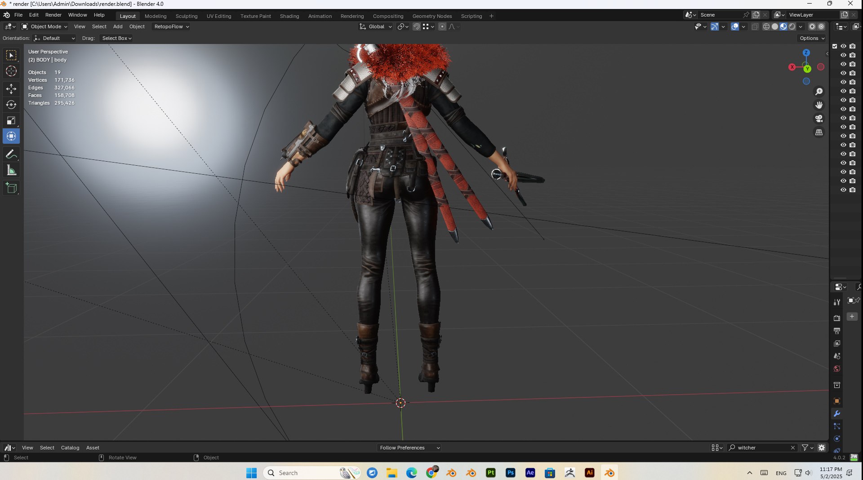Select the Rotate tool
Viewport: 863px width, 480px height.
(x=11, y=105)
